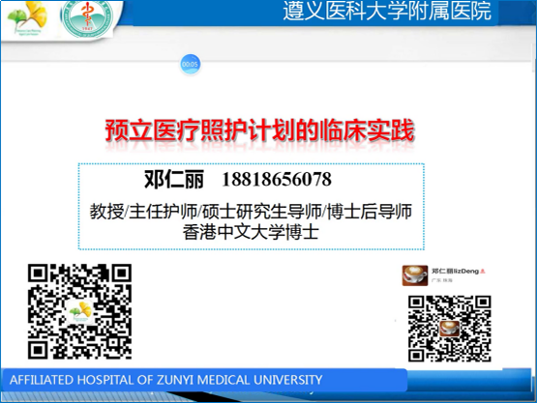Click the phone number 18818656078
Screen dimensions: 537x403
tap(277, 180)
